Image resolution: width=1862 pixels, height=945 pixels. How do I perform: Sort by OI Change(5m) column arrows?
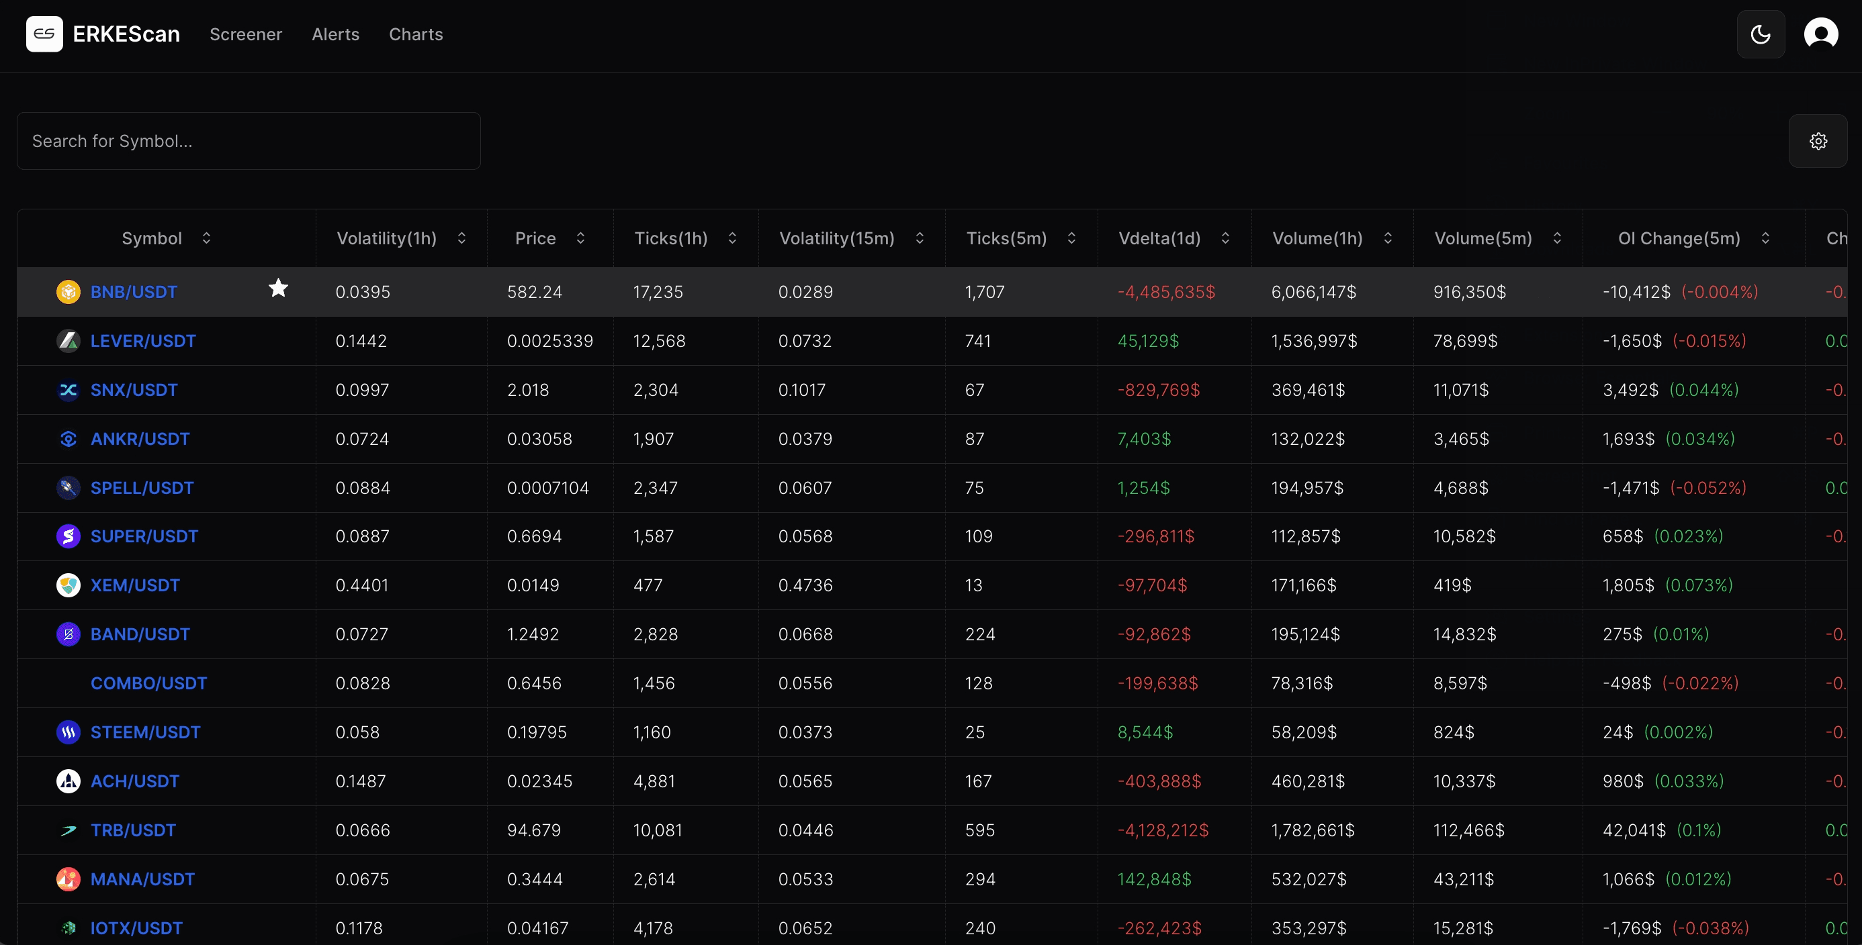[1765, 238]
